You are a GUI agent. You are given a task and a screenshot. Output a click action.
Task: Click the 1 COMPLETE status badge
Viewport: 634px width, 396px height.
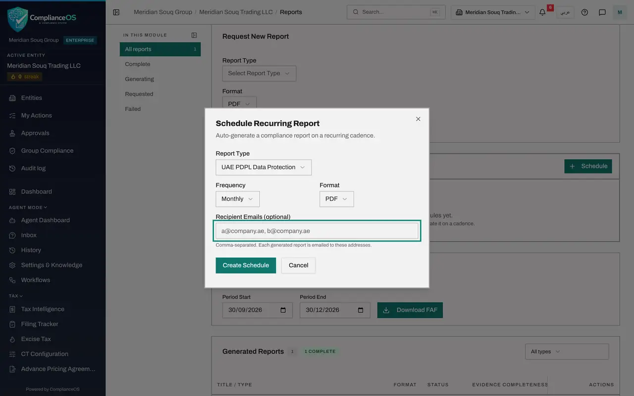[320, 351]
